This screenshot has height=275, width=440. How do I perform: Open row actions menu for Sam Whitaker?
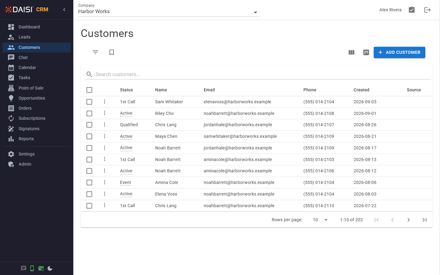pos(105,101)
